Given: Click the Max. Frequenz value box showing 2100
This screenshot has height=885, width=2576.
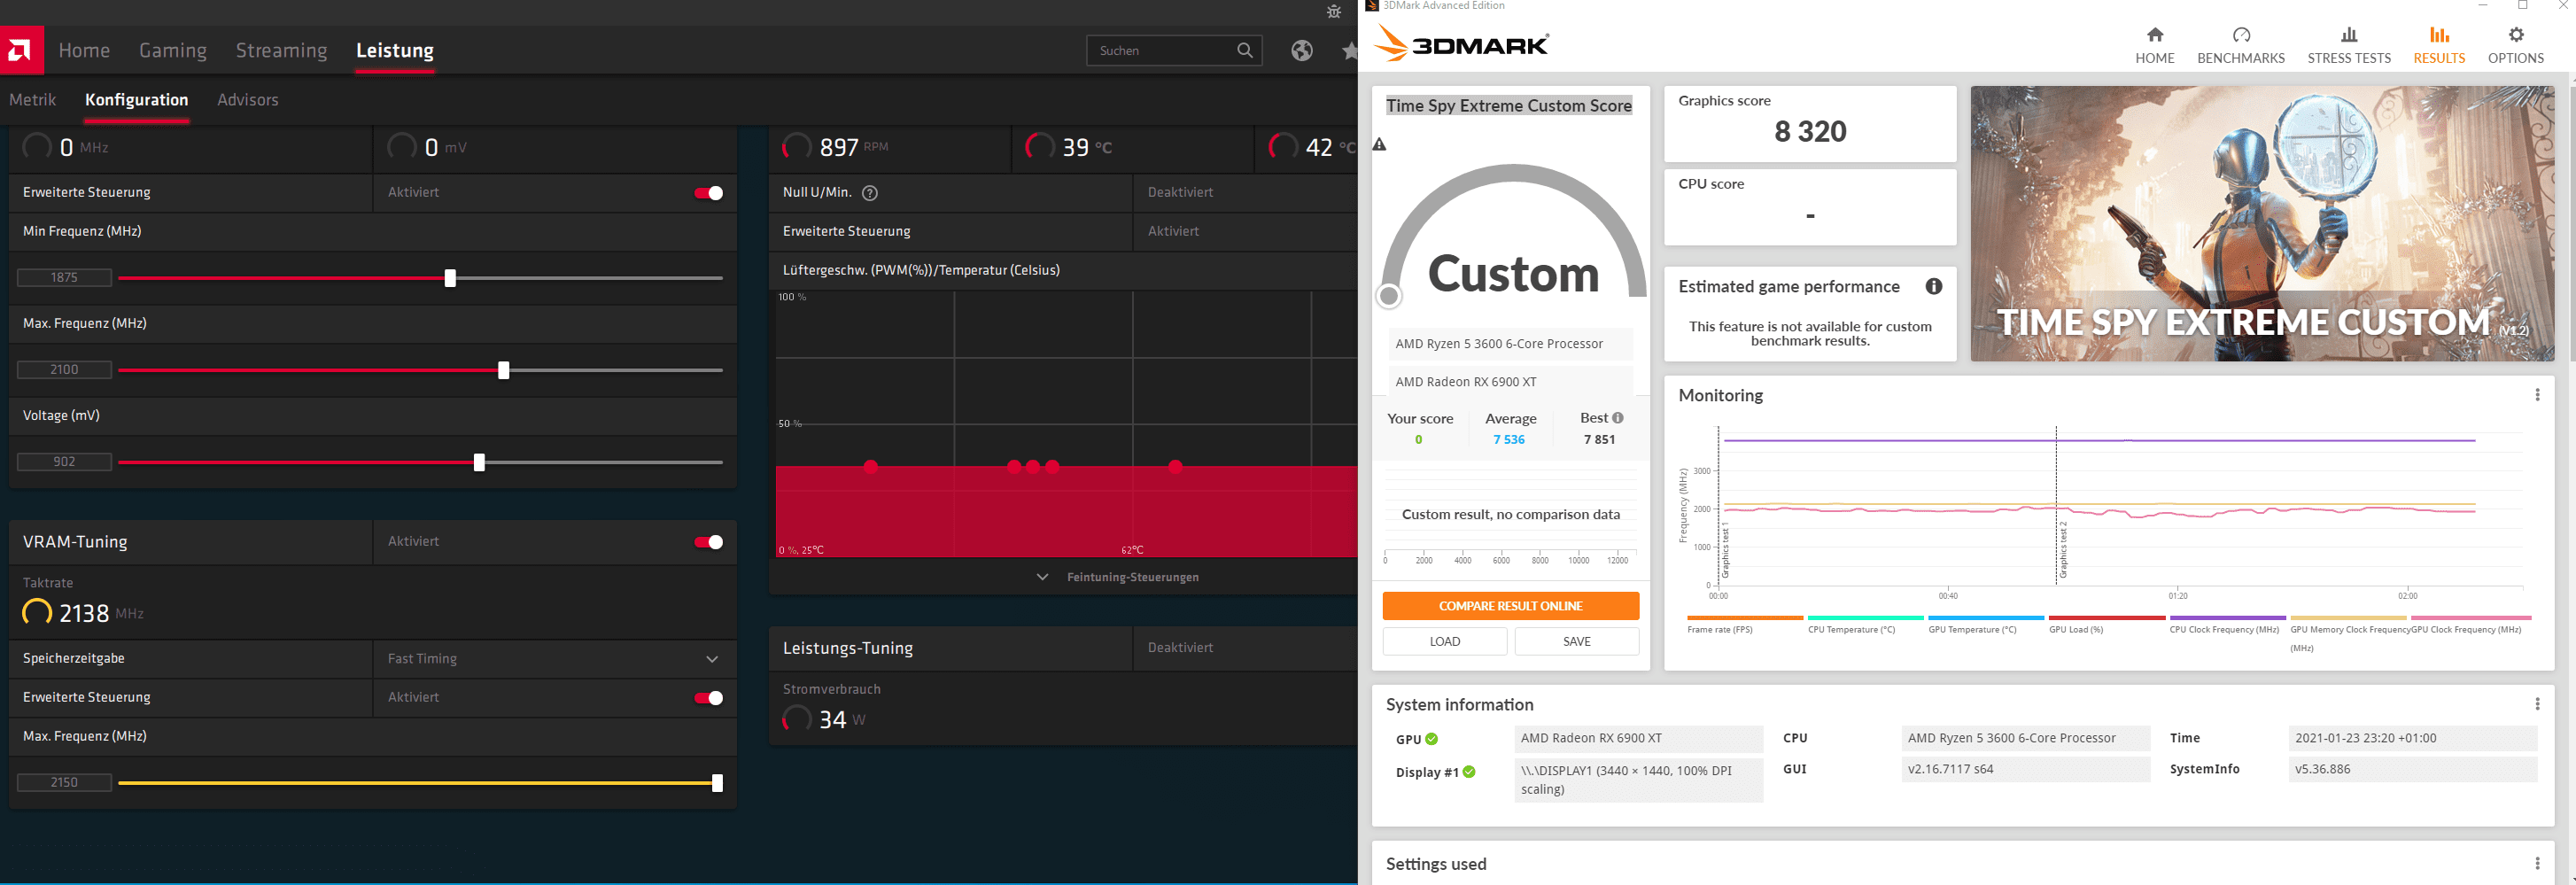Looking at the screenshot, I should click(64, 370).
